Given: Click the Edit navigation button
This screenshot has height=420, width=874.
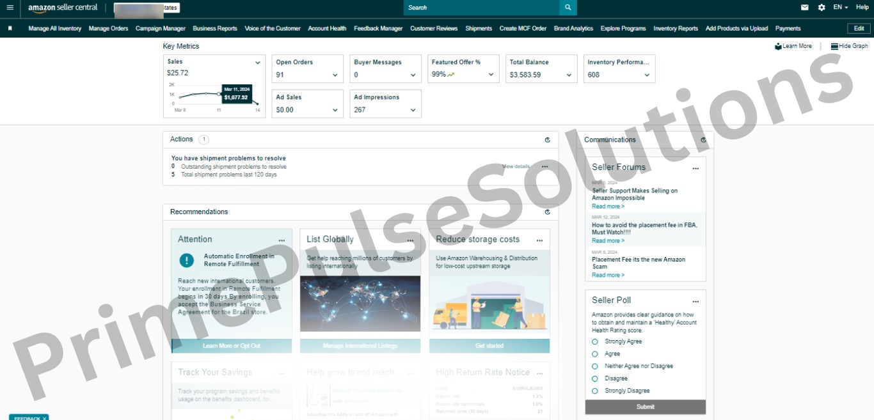Looking at the screenshot, I should tap(859, 28).
